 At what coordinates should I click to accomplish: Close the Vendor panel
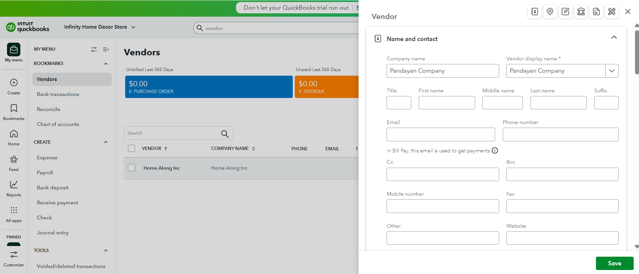(x=628, y=12)
